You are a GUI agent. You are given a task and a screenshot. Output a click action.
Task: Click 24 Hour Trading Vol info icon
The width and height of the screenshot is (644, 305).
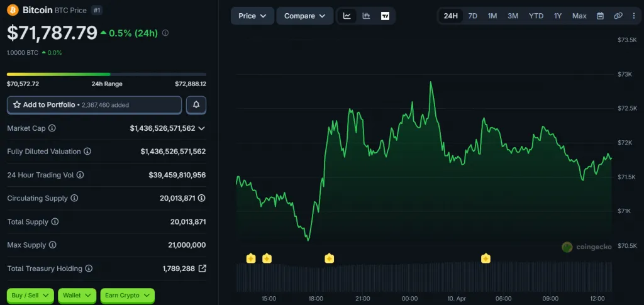(x=80, y=175)
